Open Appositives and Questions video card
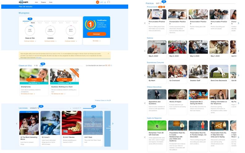 157,102
